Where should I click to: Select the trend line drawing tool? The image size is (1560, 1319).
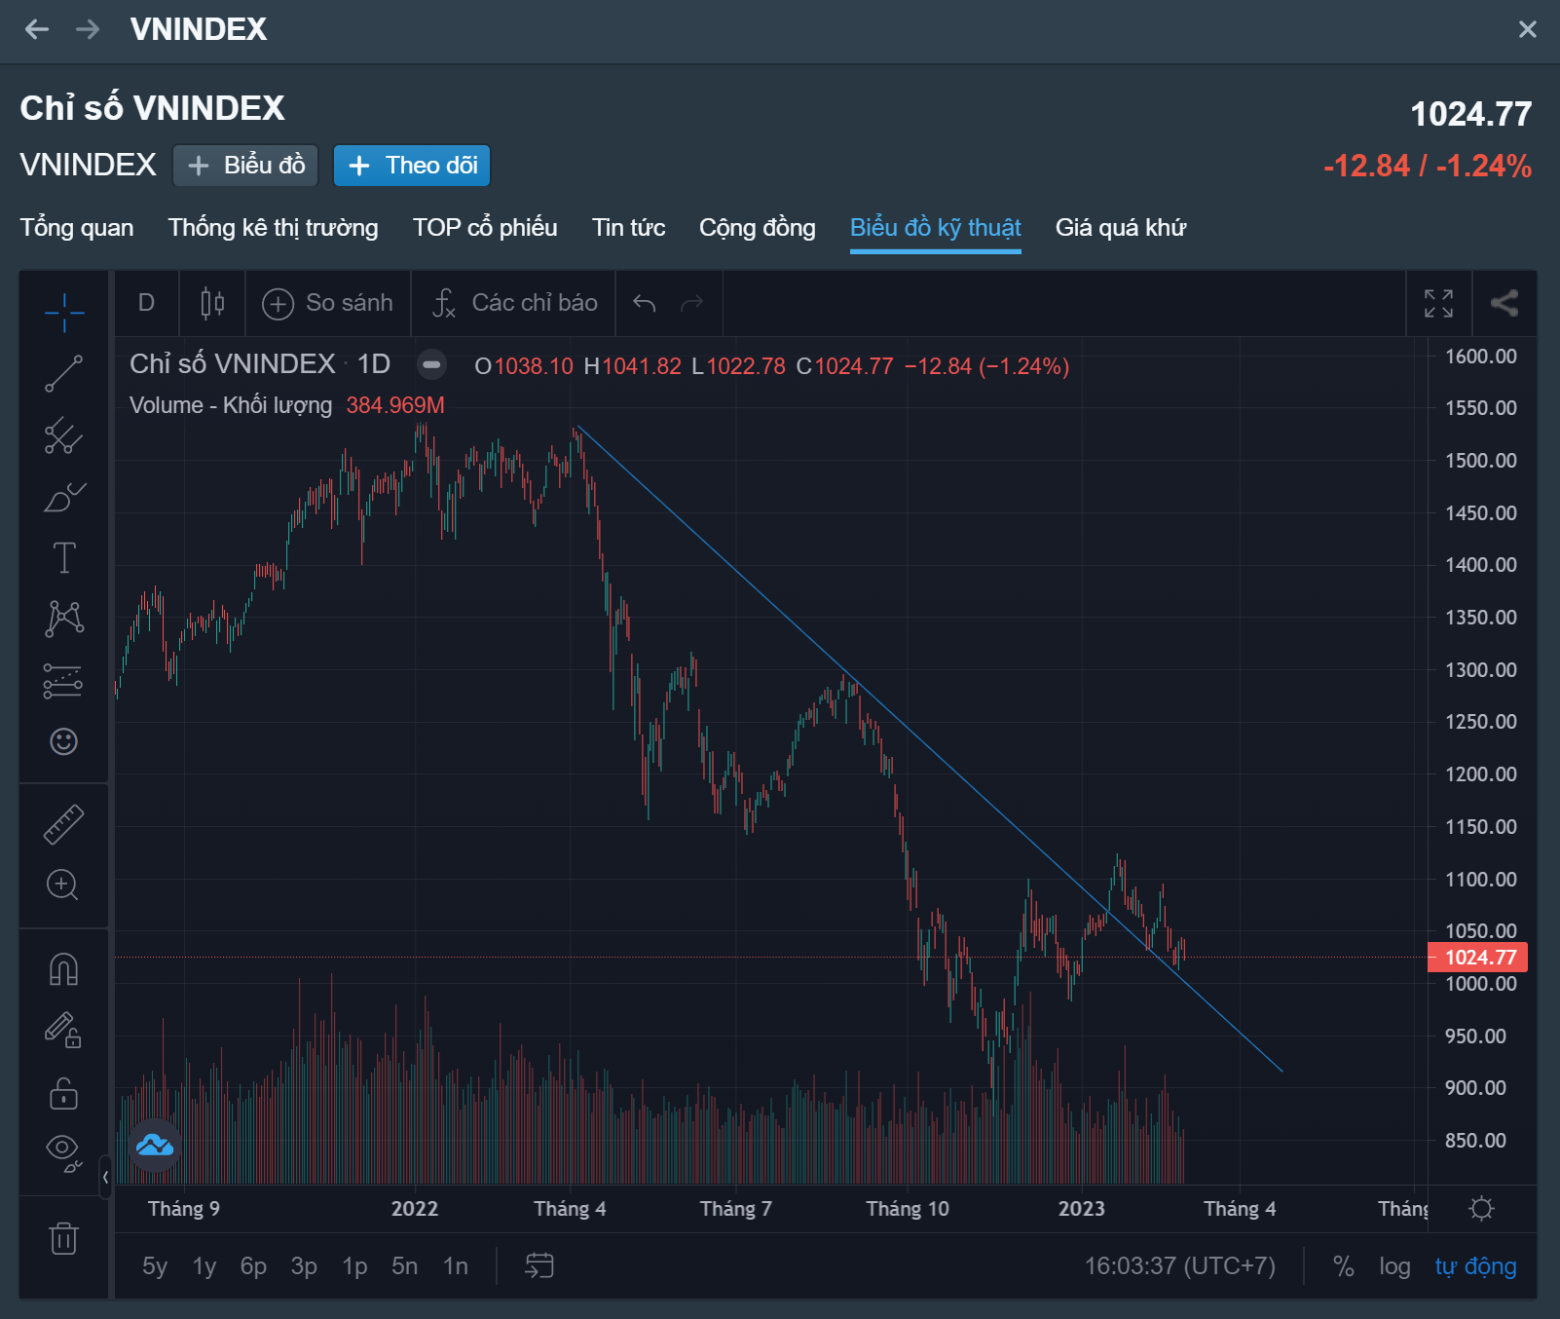(64, 374)
